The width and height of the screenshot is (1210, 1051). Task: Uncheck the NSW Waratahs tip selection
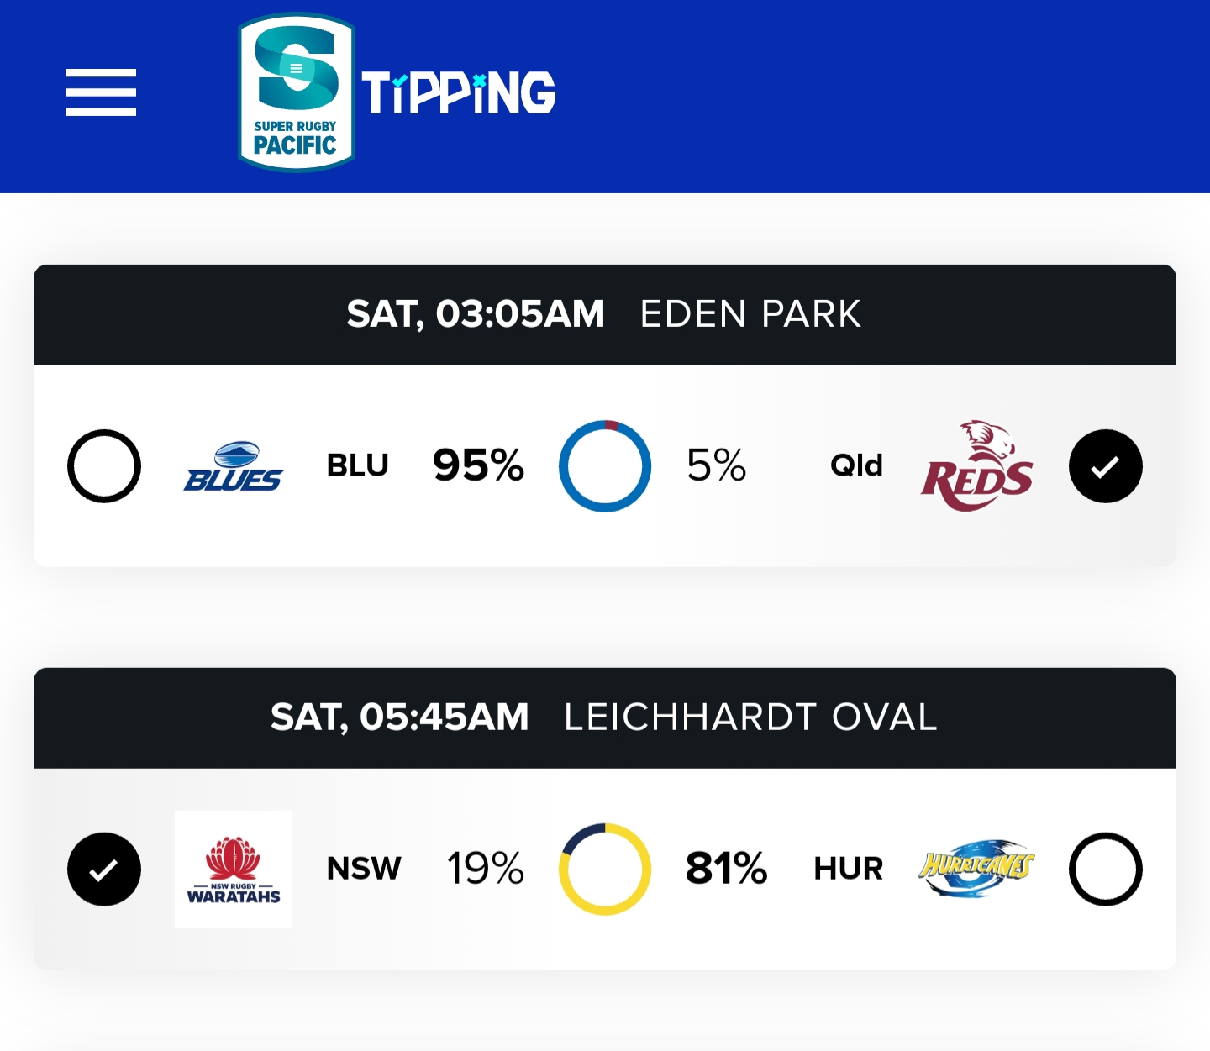(104, 870)
